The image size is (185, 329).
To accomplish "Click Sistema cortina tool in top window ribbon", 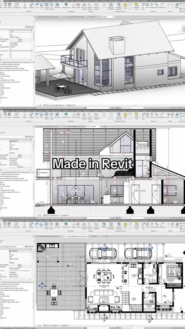I will (x=47, y=6).
